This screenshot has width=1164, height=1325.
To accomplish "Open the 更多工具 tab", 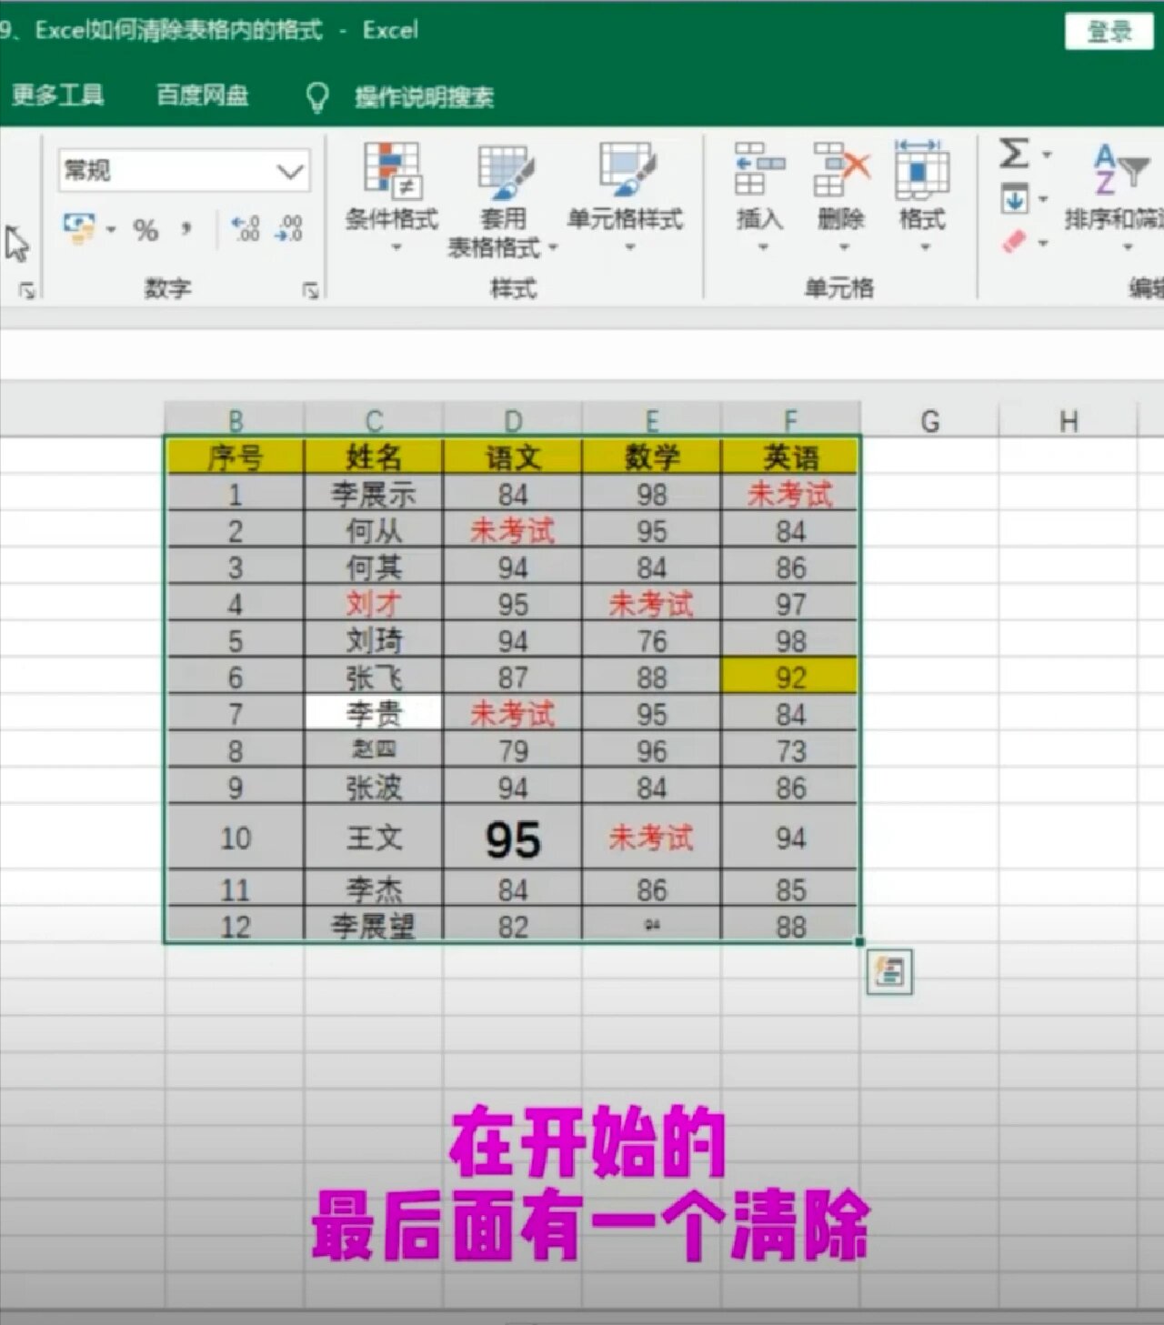I will coord(58,95).
